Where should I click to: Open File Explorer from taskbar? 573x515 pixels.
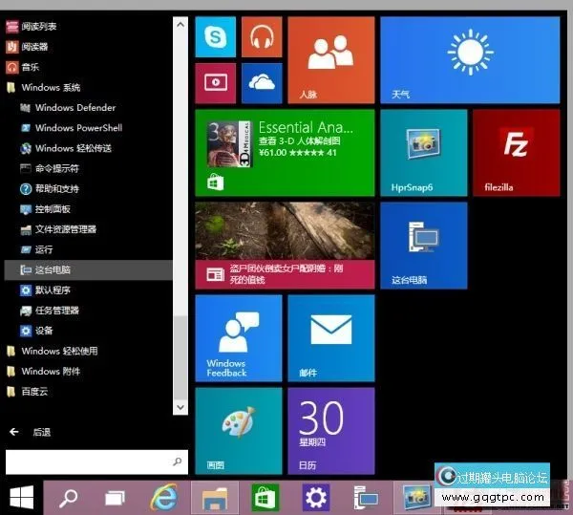pyautogui.click(x=215, y=498)
